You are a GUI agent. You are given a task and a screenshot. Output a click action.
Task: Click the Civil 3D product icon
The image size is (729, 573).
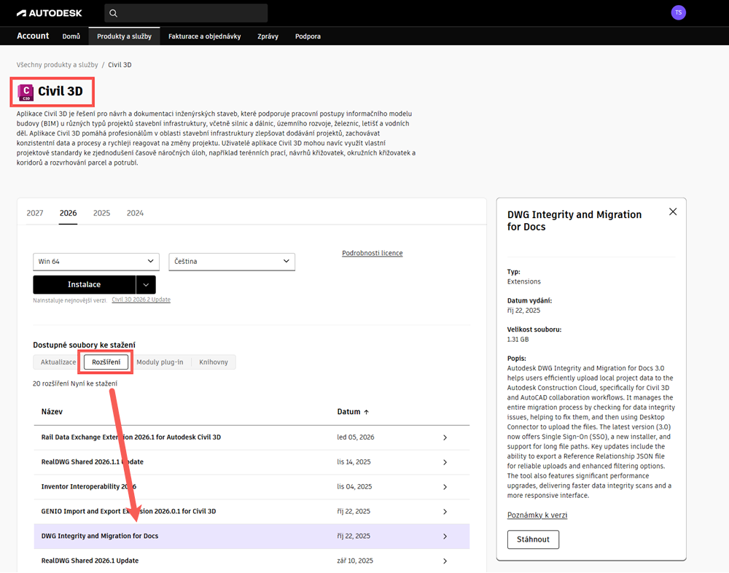coord(25,92)
